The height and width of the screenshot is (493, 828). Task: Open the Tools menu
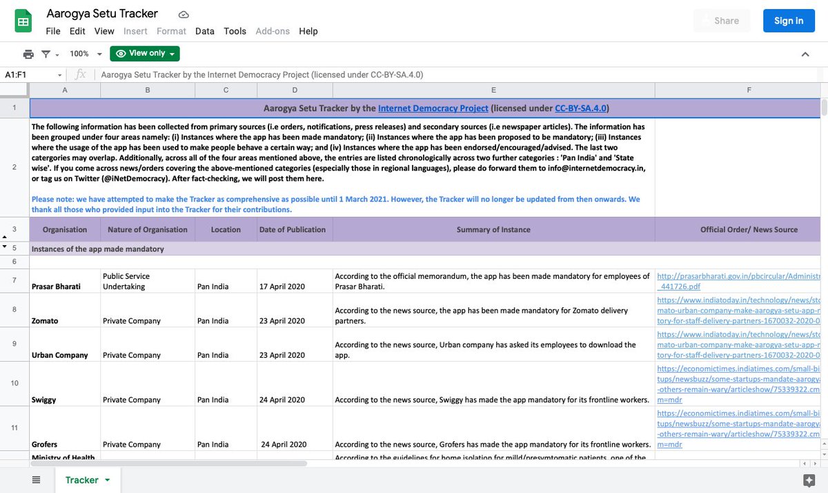235,31
